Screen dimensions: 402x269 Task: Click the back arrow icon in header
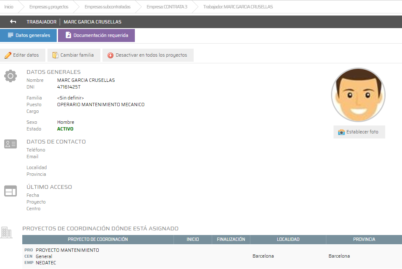(13, 22)
